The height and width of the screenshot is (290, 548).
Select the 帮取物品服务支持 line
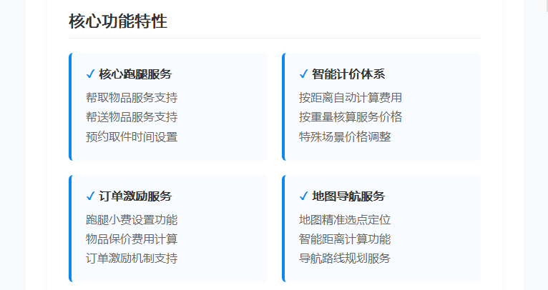[x=132, y=97]
